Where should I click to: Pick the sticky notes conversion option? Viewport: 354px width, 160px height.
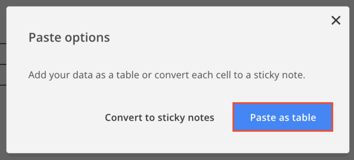pyautogui.click(x=159, y=117)
